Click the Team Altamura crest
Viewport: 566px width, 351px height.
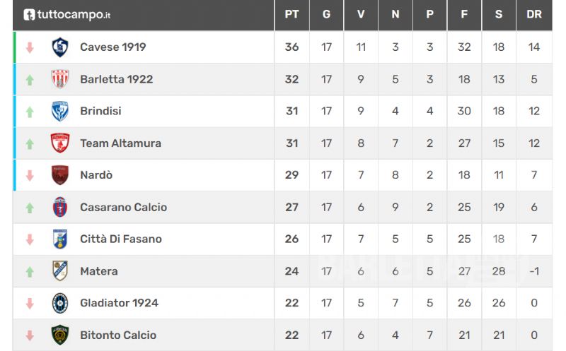click(x=60, y=143)
